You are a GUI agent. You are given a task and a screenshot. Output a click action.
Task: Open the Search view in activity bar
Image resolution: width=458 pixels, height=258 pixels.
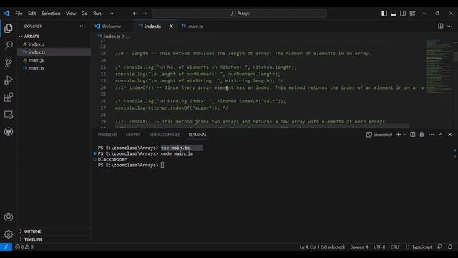[9, 45]
